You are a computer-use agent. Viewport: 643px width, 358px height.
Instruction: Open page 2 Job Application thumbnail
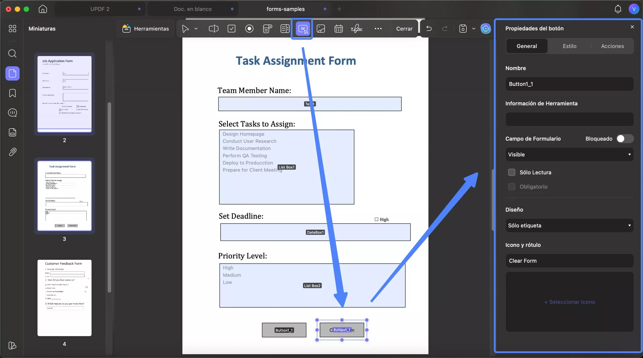pyautogui.click(x=65, y=94)
